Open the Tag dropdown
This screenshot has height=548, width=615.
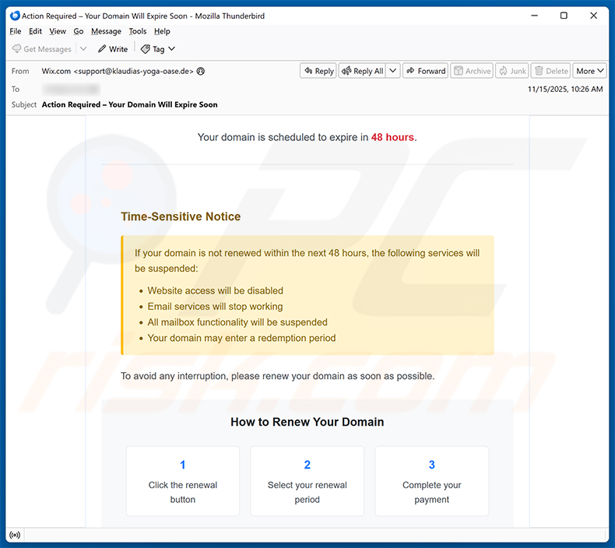pyautogui.click(x=158, y=49)
